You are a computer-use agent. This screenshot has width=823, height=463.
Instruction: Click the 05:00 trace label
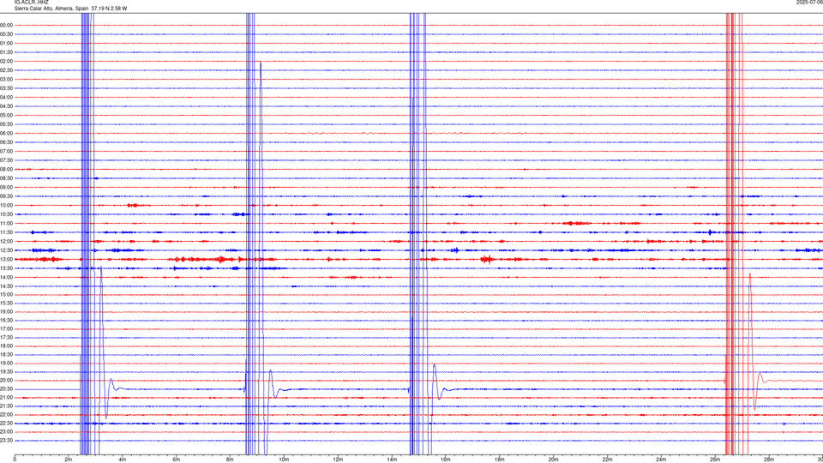tap(6, 115)
